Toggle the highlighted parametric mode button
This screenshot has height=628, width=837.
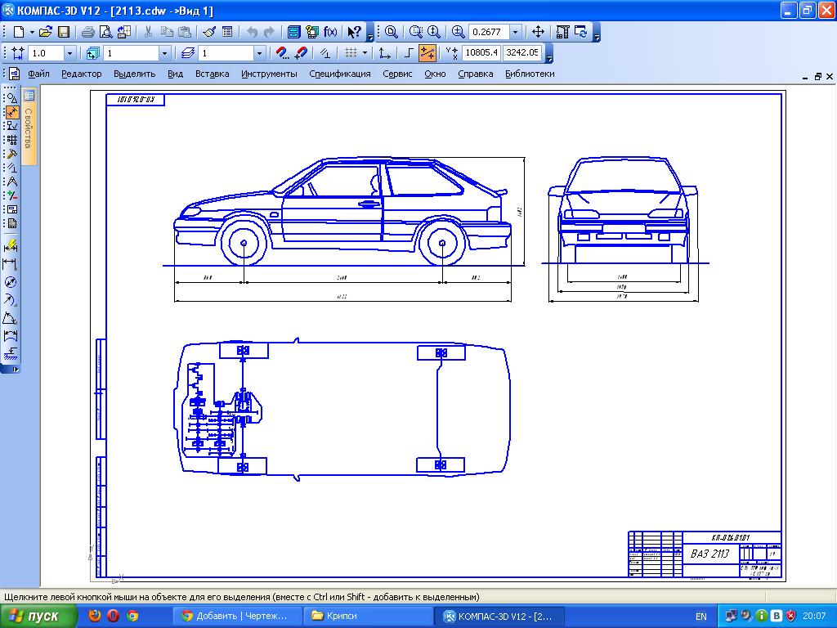[427, 53]
